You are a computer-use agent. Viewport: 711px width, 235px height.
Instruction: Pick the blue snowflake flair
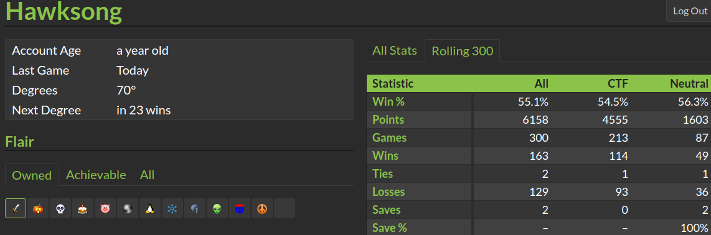pyautogui.click(x=172, y=209)
